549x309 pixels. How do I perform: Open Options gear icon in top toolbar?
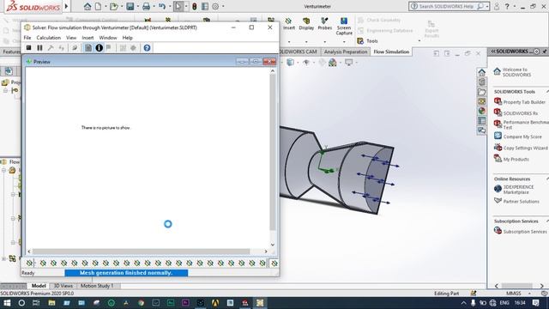pos(215,6)
